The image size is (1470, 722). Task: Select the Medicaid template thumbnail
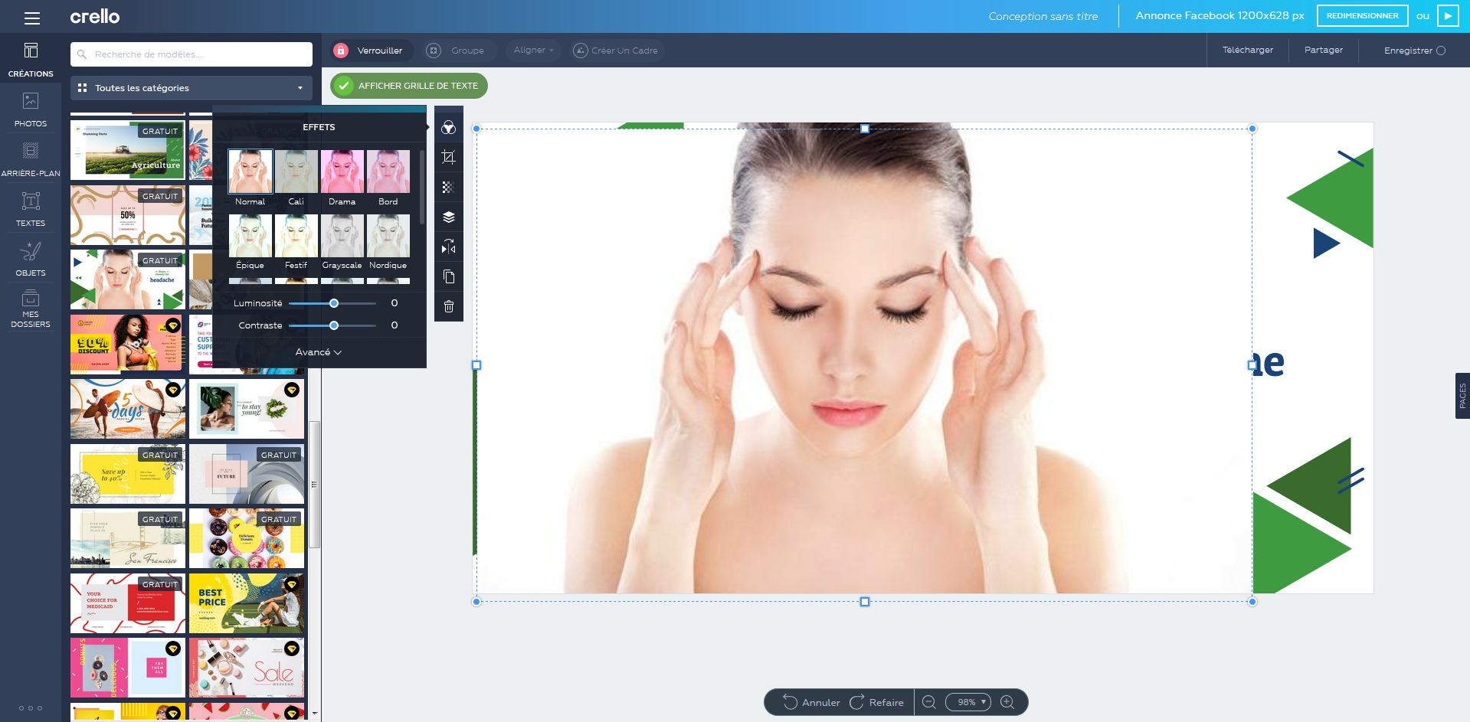tap(128, 603)
